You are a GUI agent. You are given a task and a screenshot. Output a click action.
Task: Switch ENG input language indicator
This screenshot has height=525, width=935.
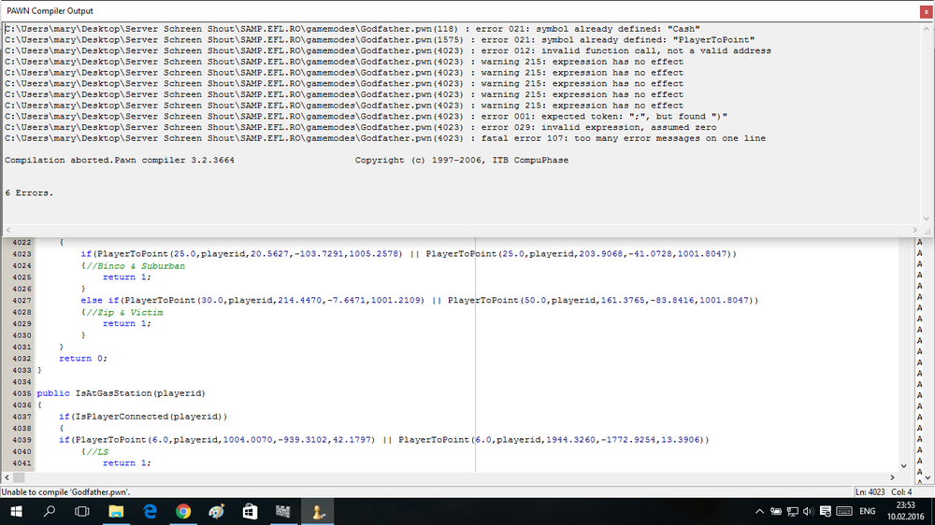point(868,511)
